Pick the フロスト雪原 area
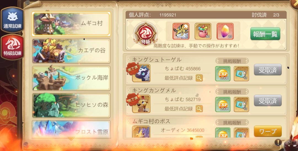Screen dimensions: 298x151 pyautogui.click(x=71, y=129)
